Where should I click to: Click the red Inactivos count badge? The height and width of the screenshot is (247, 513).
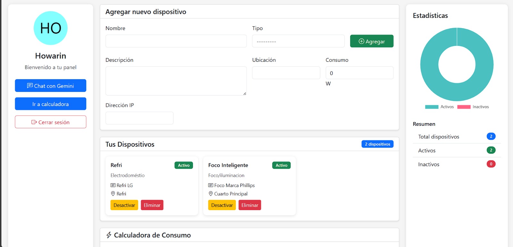click(491, 164)
